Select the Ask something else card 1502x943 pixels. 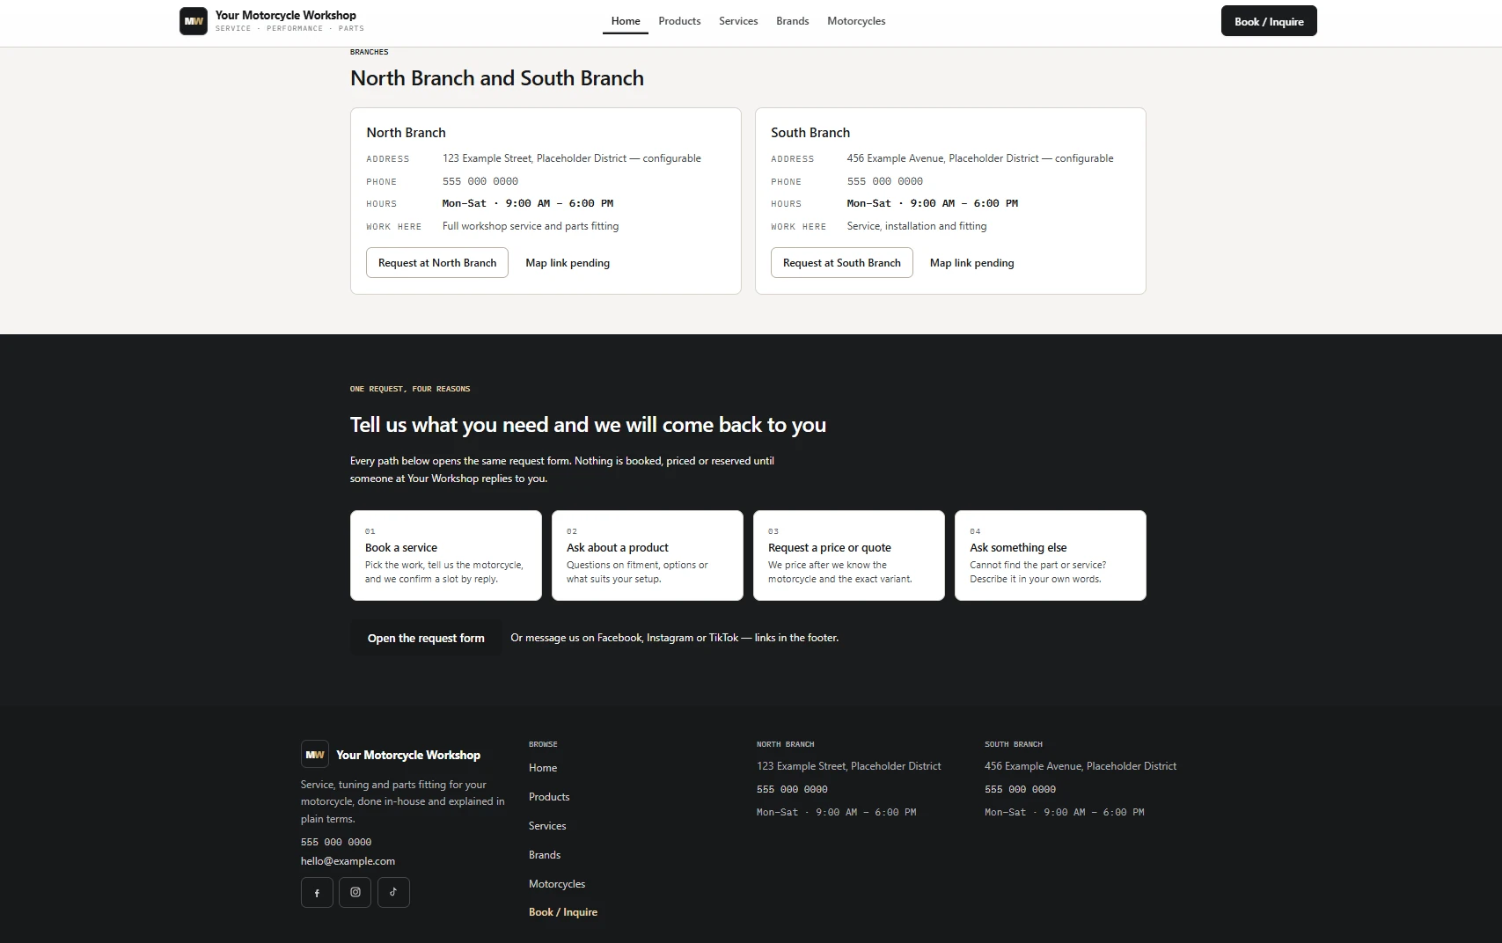[1051, 555]
